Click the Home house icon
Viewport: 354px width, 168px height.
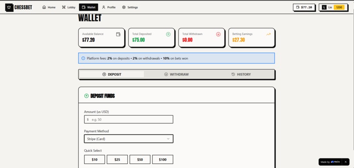(x=44, y=7)
